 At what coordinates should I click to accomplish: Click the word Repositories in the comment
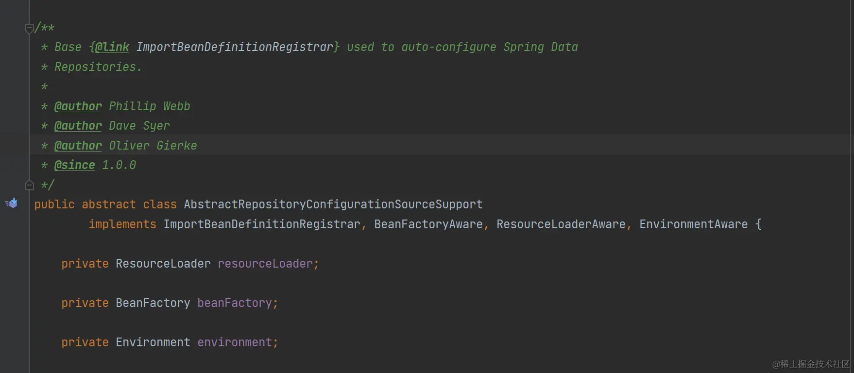pos(95,67)
